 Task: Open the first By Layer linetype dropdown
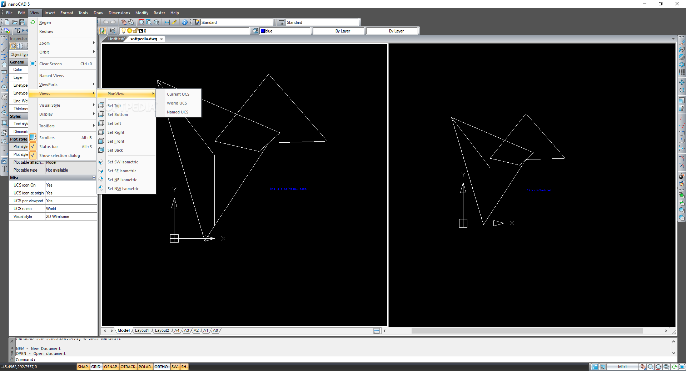(339, 31)
